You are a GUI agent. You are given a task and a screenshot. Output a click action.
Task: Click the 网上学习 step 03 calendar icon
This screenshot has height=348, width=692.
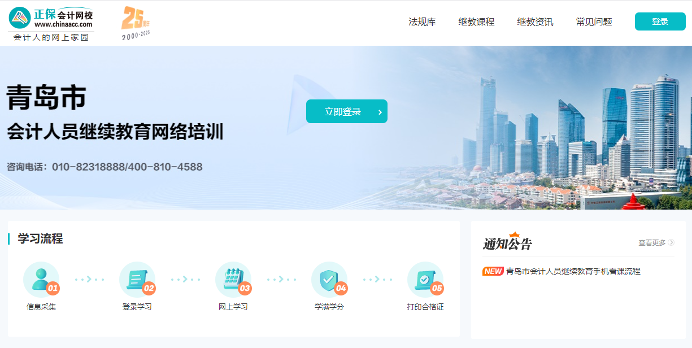[x=233, y=279]
